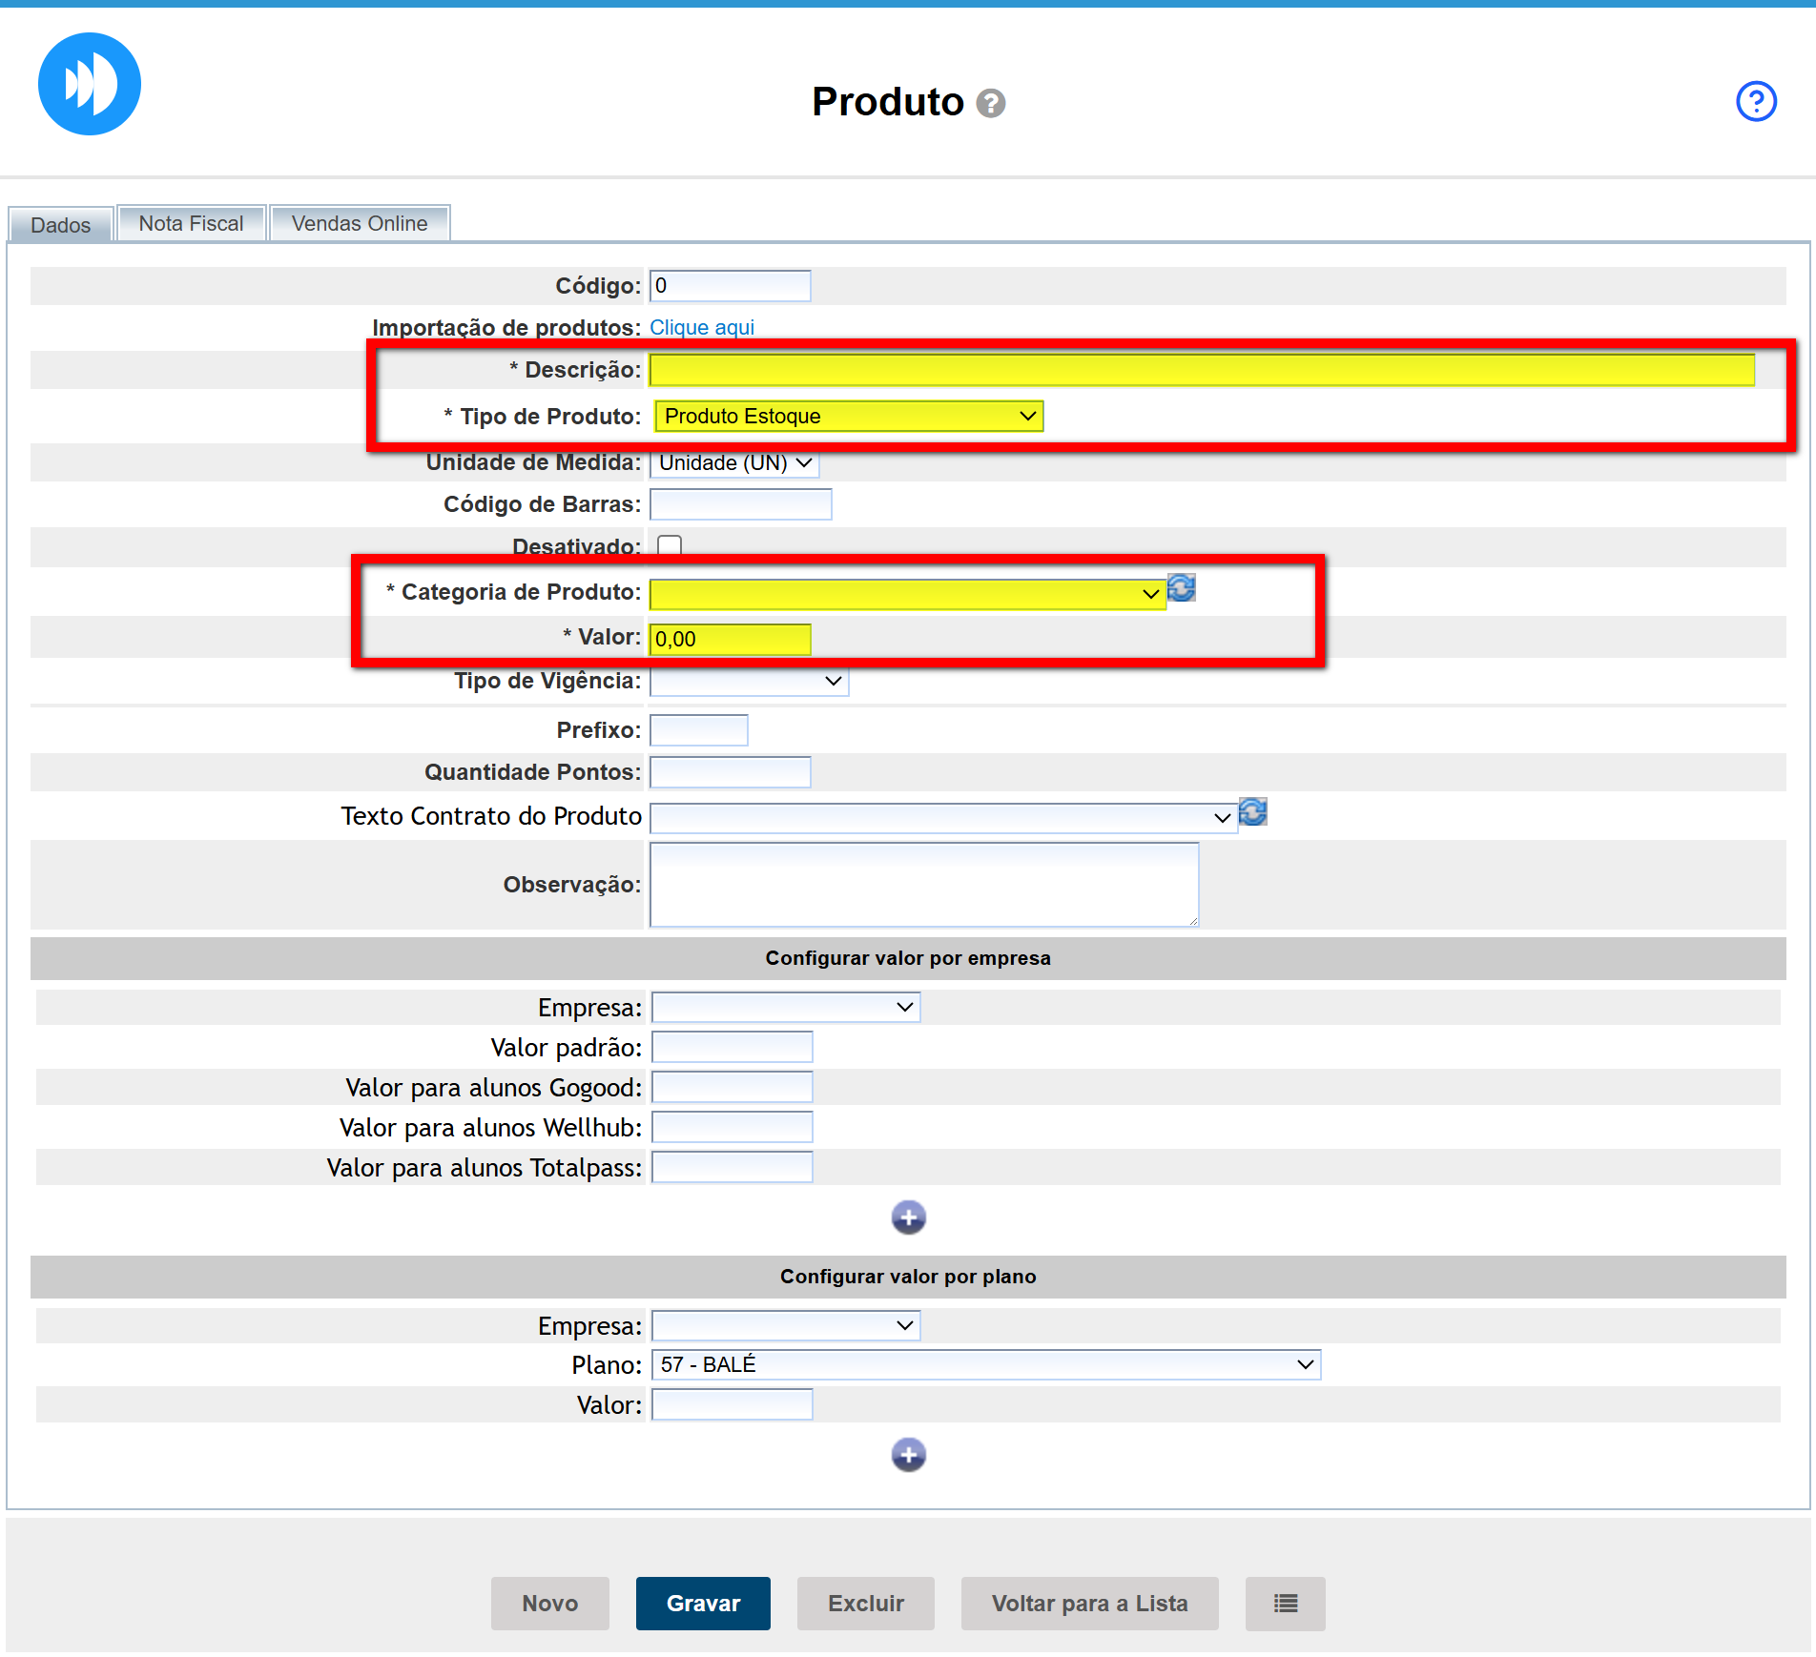The height and width of the screenshot is (1657, 1816).
Task: Toggle the Desativado checkbox
Action: (670, 546)
